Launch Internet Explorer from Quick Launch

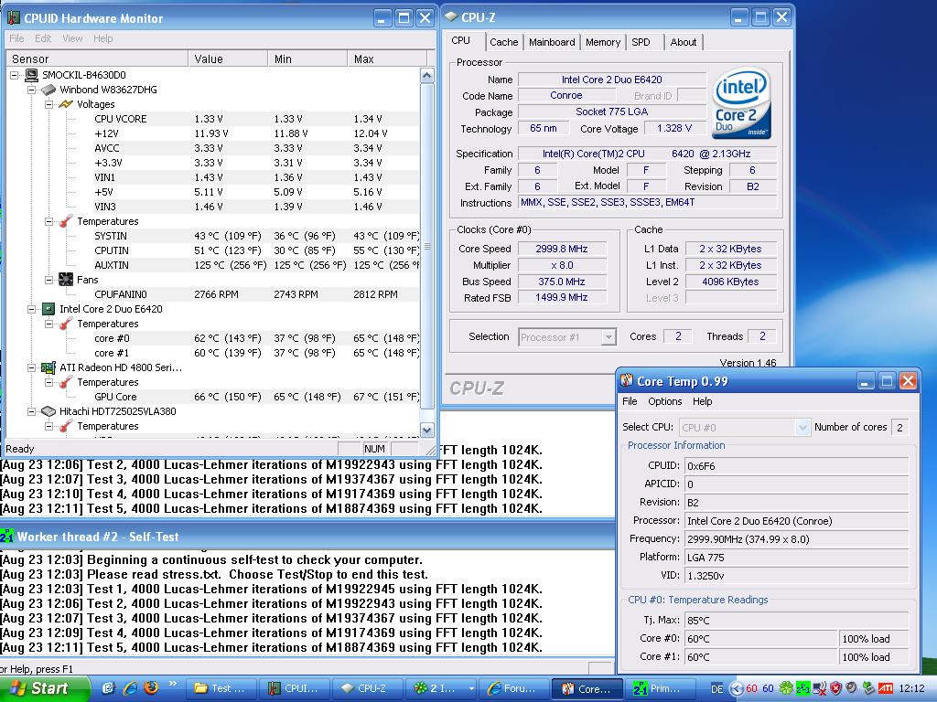pos(130,688)
